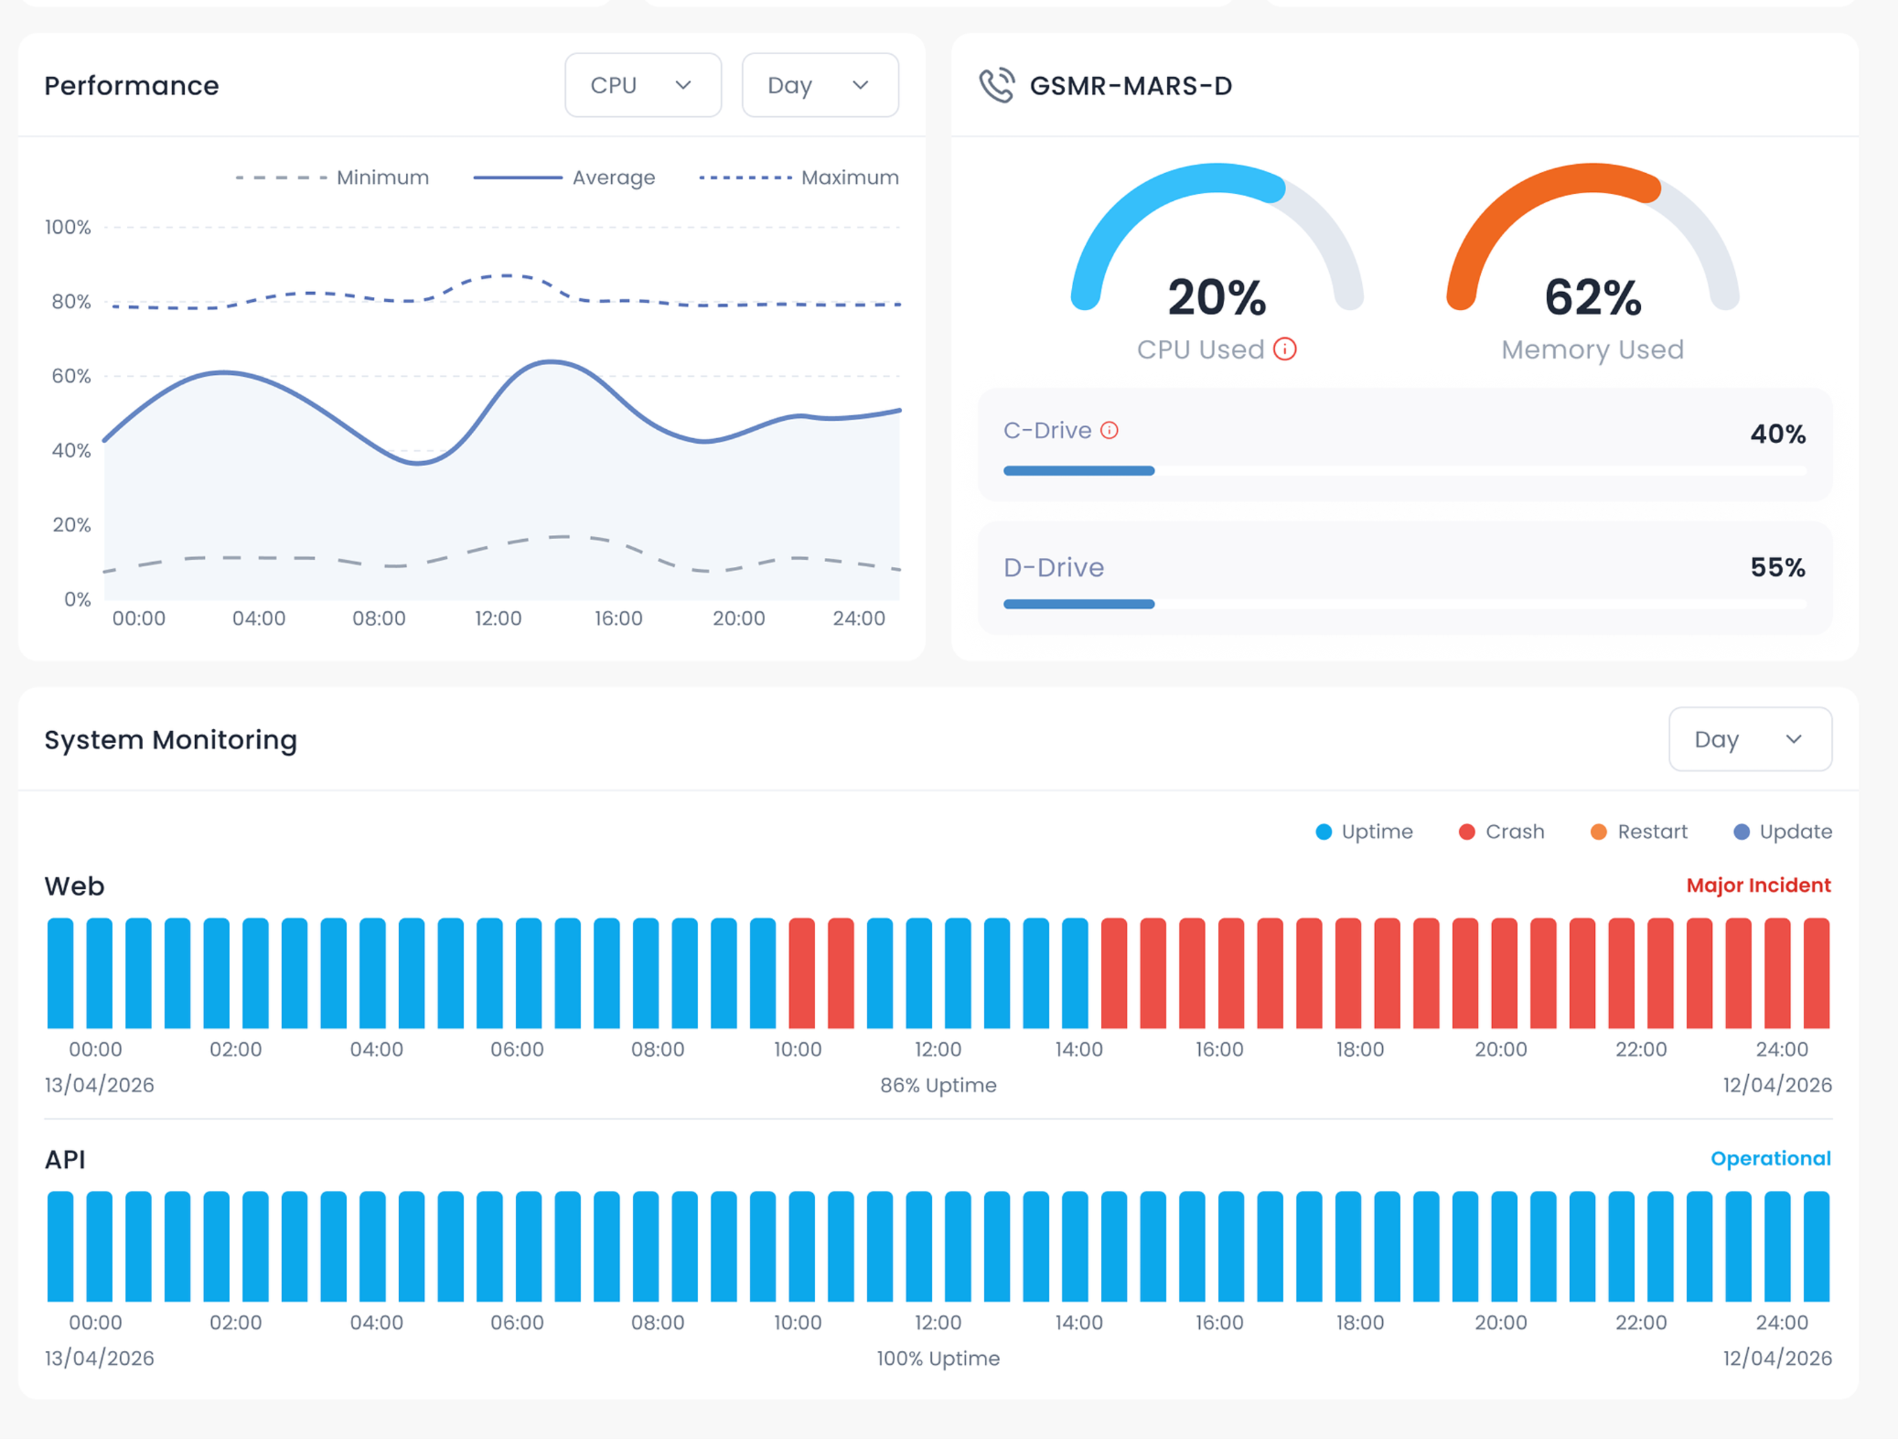The image size is (1898, 1439).
Task: Click the 12:00 x-axis label on Performance chart
Action: tap(499, 618)
